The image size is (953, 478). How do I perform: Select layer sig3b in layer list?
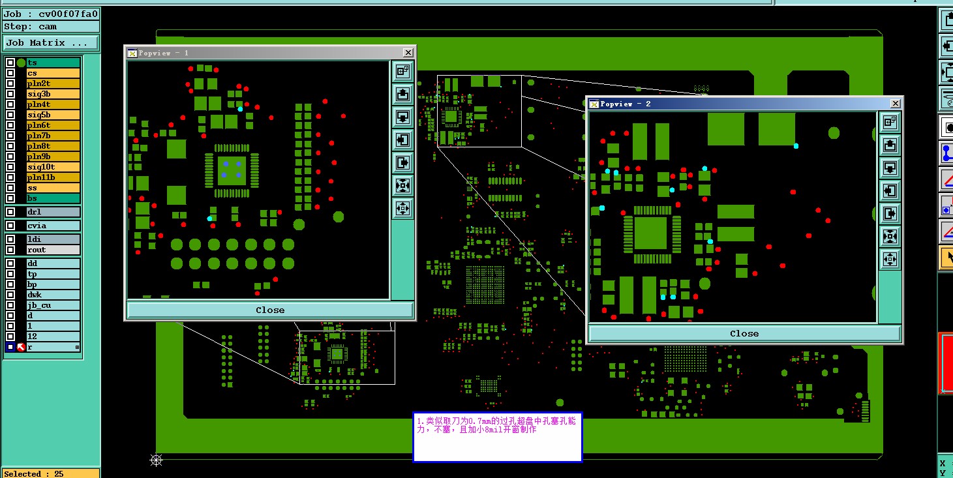(x=53, y=94)
